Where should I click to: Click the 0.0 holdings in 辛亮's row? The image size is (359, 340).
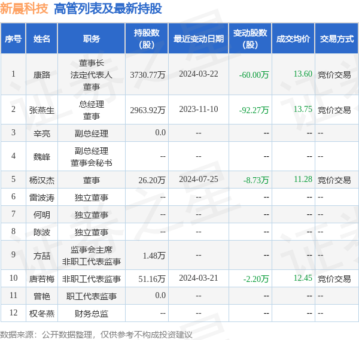160,132
